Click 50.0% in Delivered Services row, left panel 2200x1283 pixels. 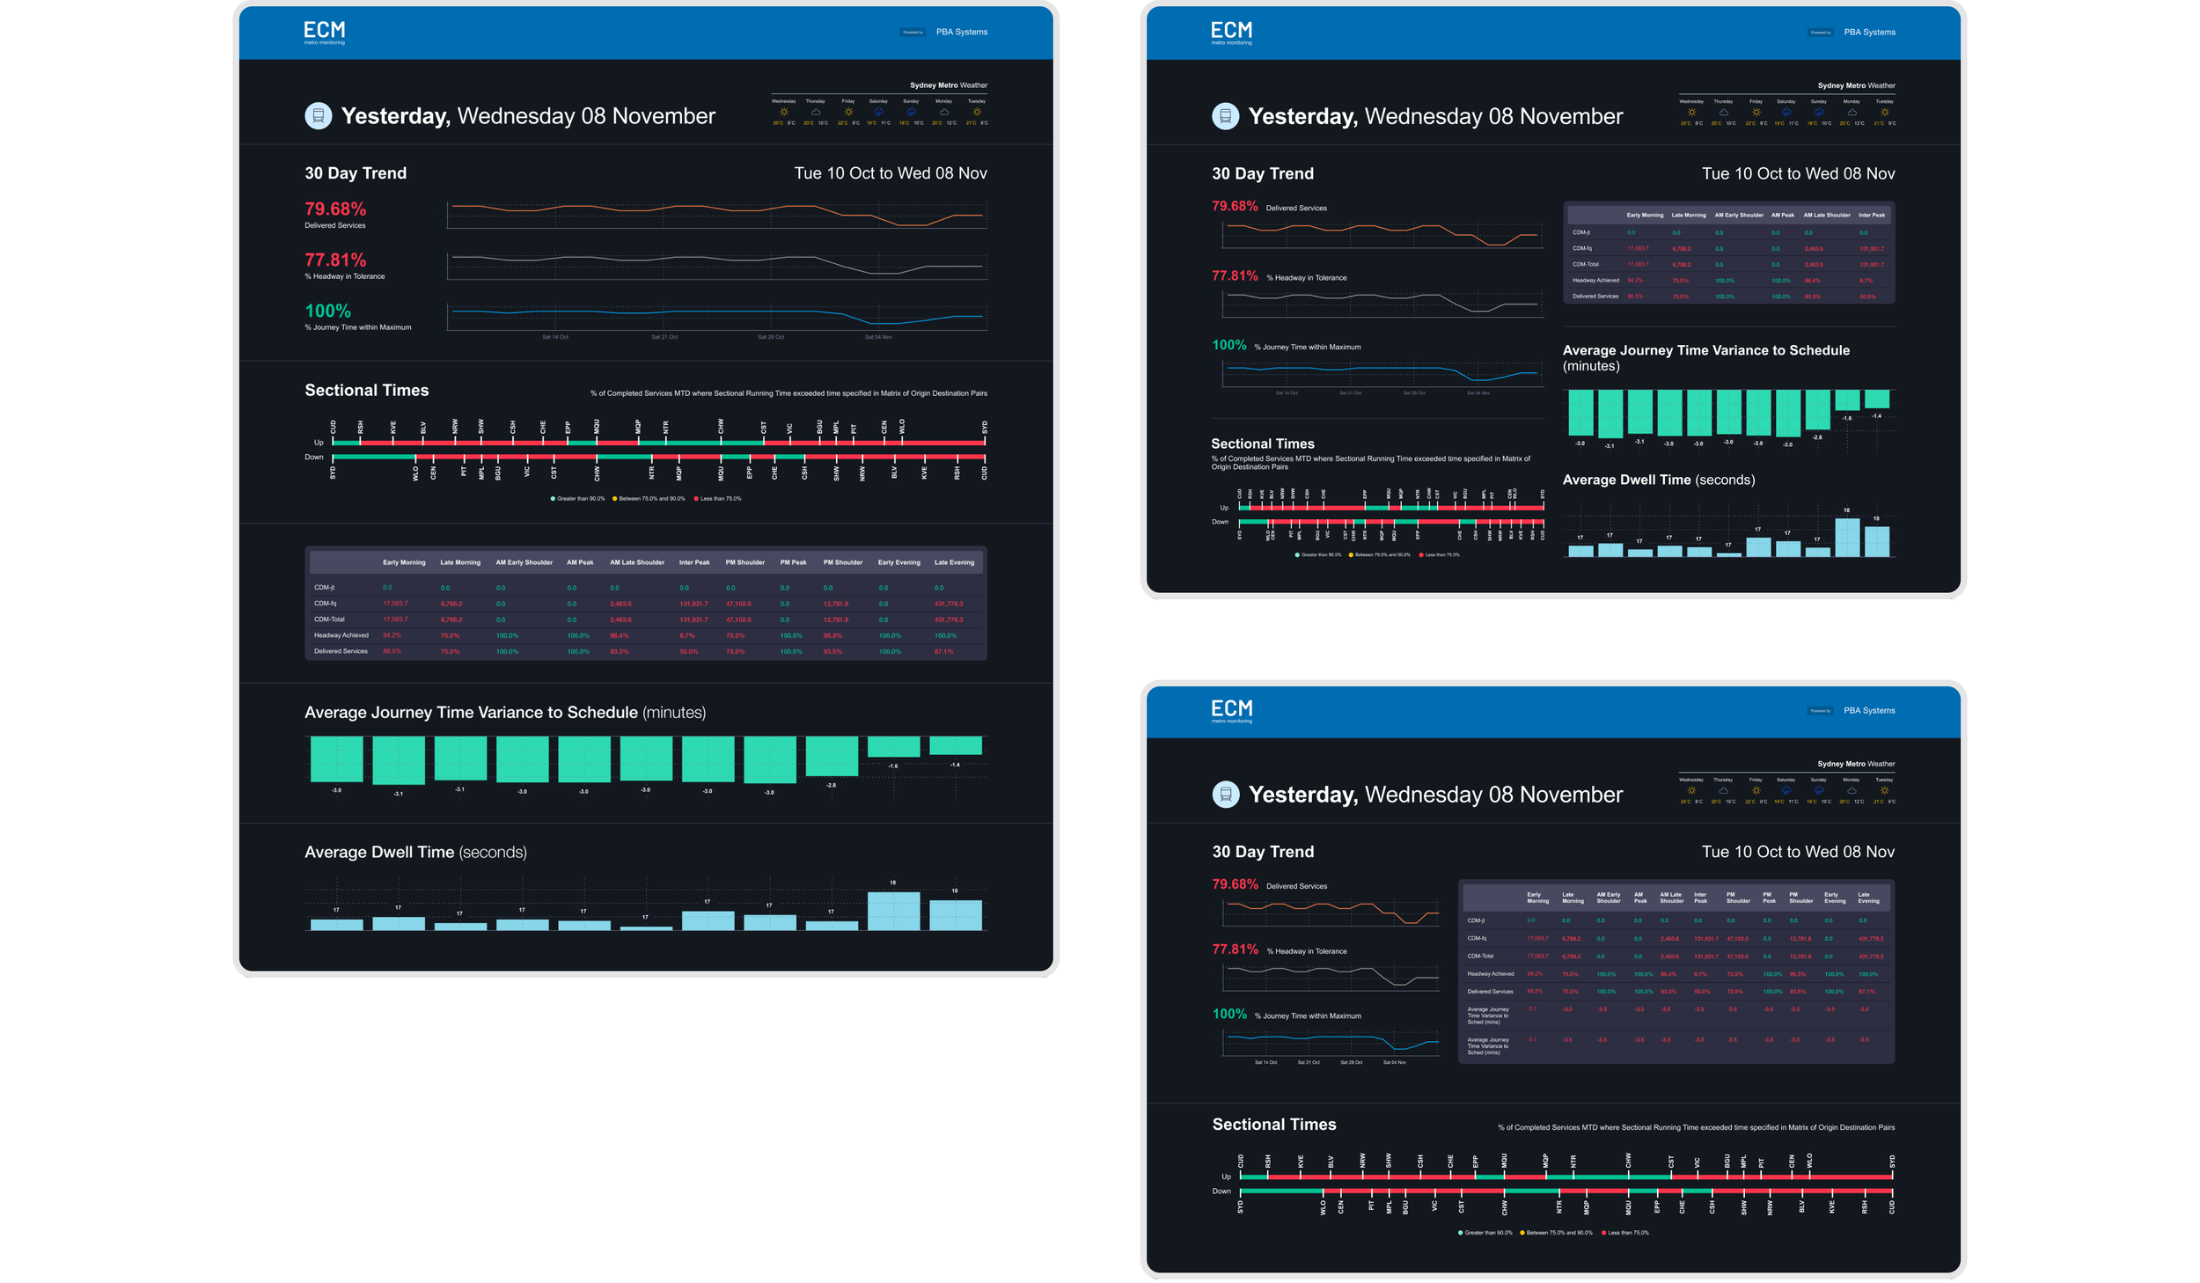688,651
